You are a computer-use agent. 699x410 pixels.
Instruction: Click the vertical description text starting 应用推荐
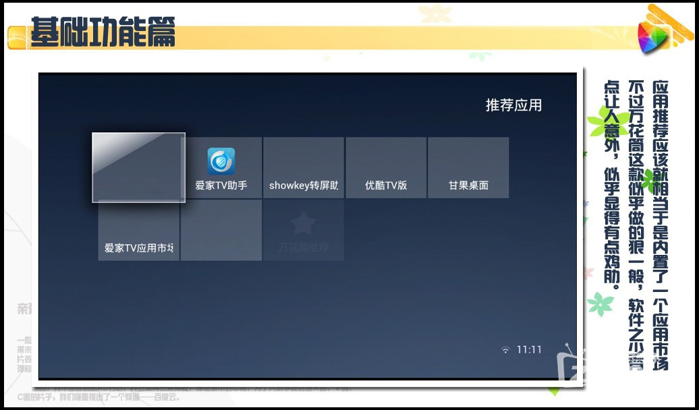[x=661, y=223]
